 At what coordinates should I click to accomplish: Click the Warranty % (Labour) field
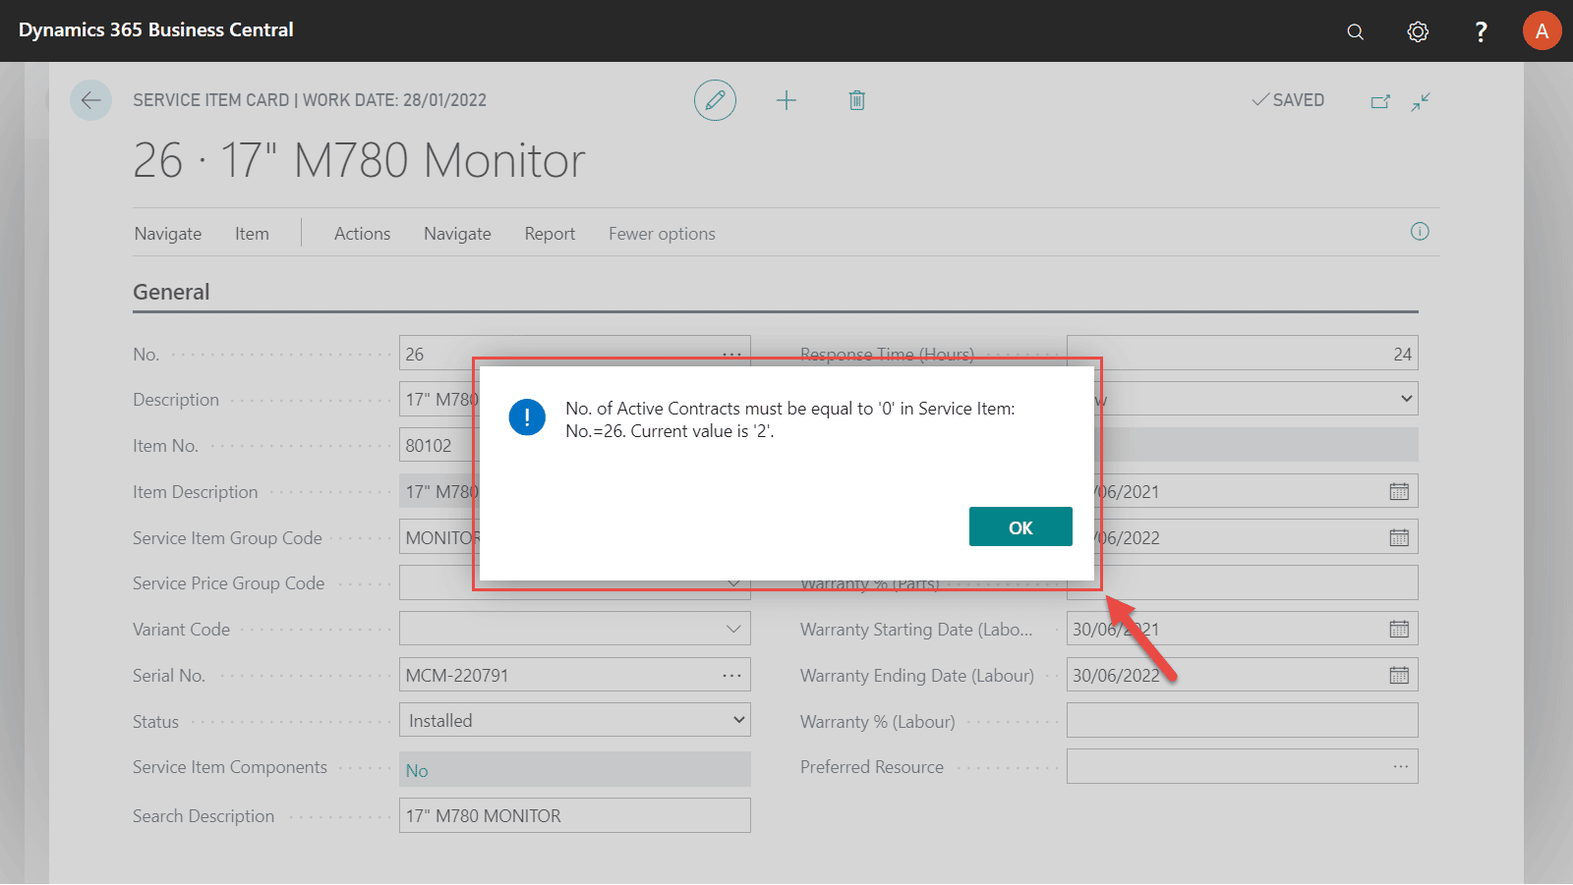pyautogui.click(x=1243, y=721)
